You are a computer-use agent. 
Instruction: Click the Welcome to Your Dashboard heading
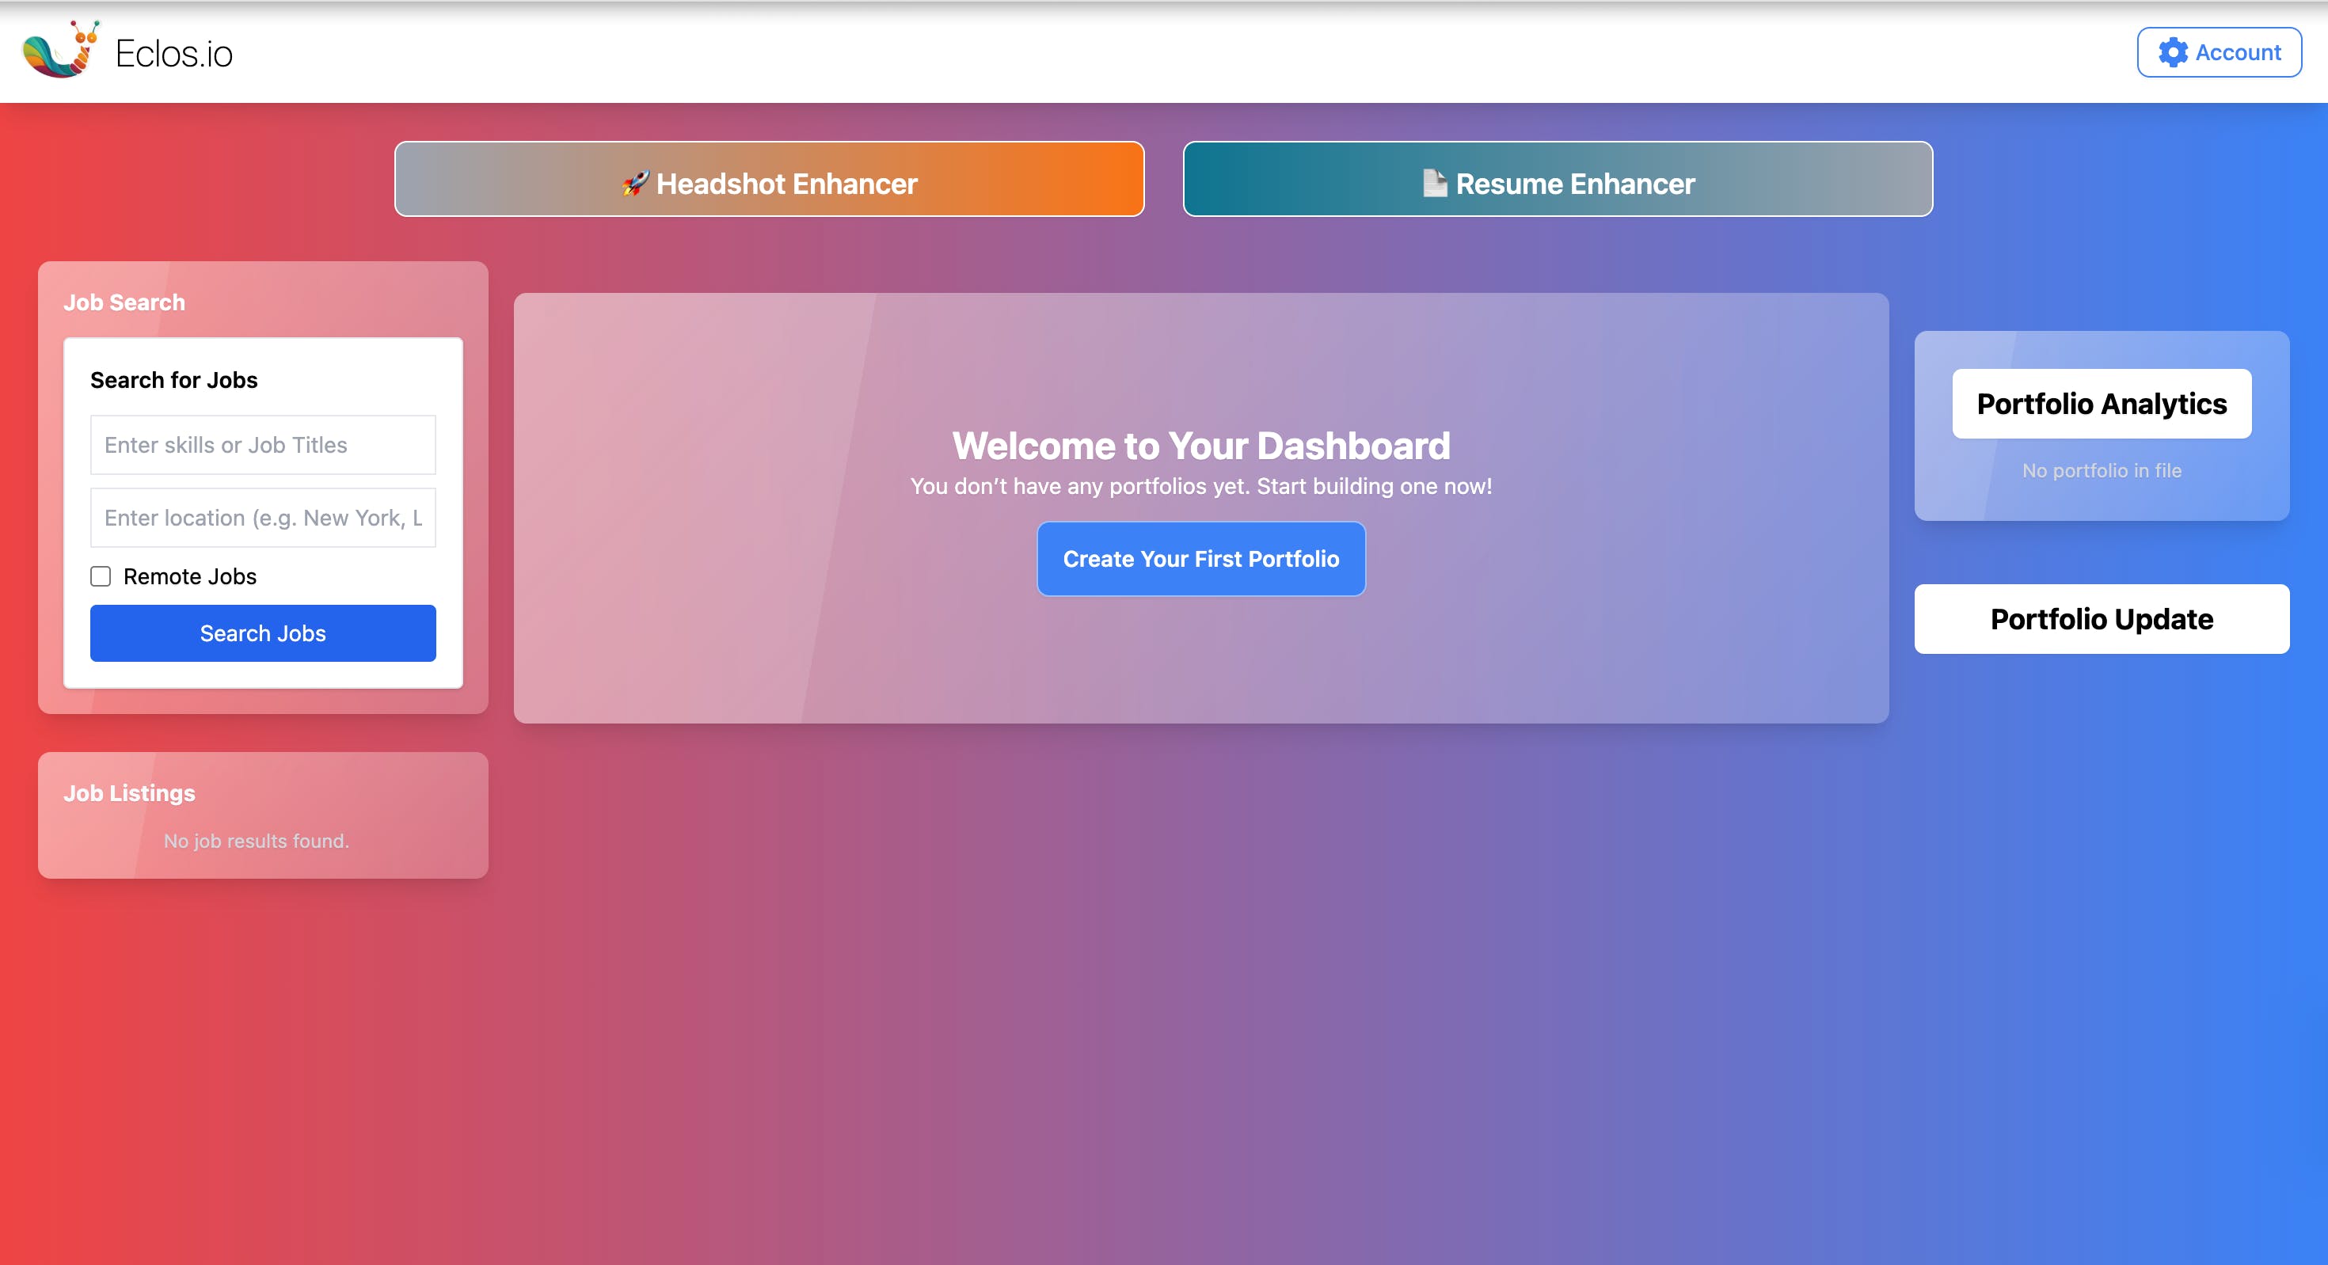point(1200,446)
